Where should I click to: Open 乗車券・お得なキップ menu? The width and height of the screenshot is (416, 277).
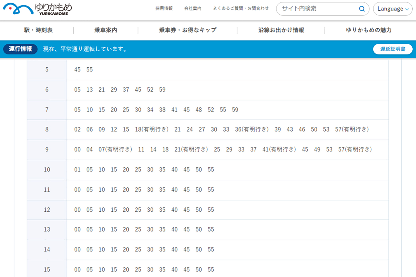(x=188, y=30)
